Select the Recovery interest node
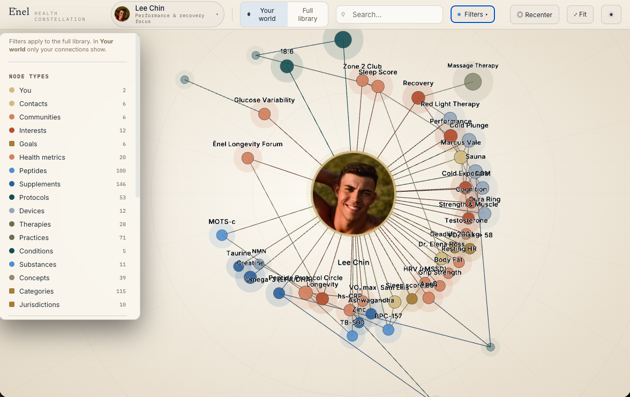 (418, 98)
